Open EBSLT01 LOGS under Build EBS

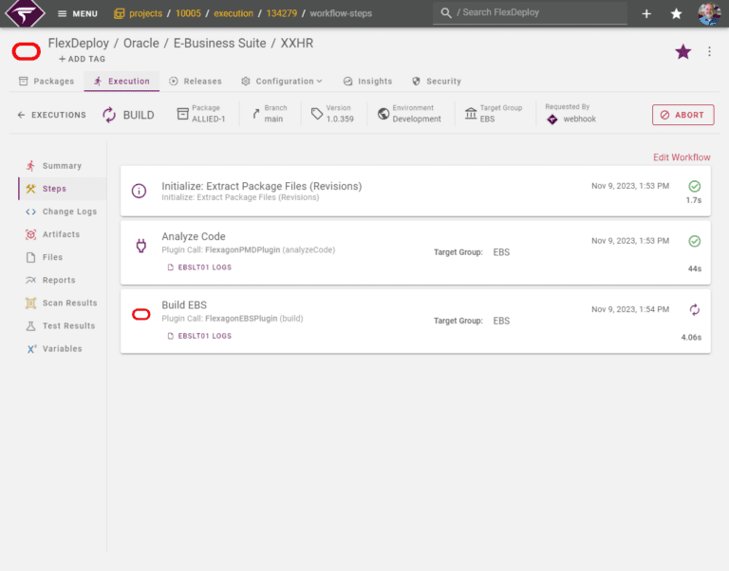(x=199, y=336)
